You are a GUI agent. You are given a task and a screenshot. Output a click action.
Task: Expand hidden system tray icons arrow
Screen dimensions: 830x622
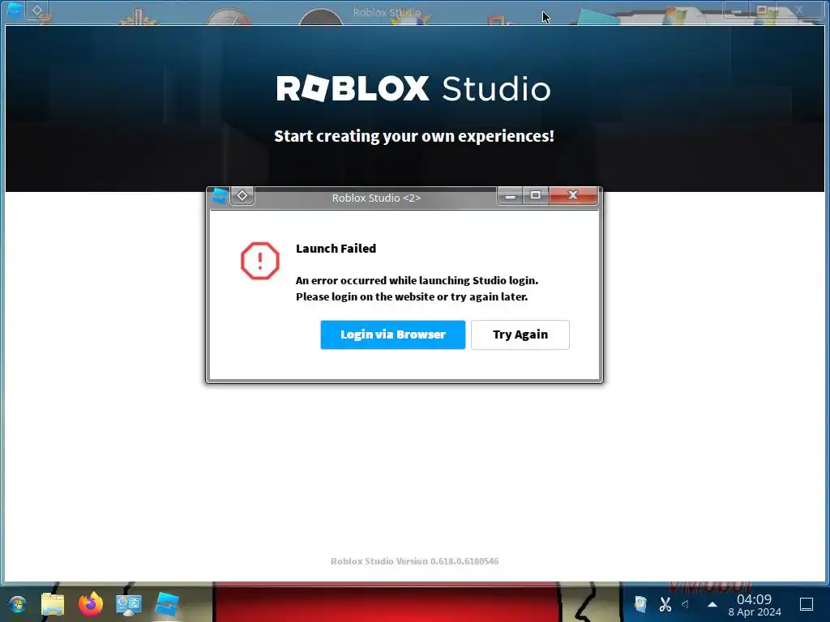[712, 603]
